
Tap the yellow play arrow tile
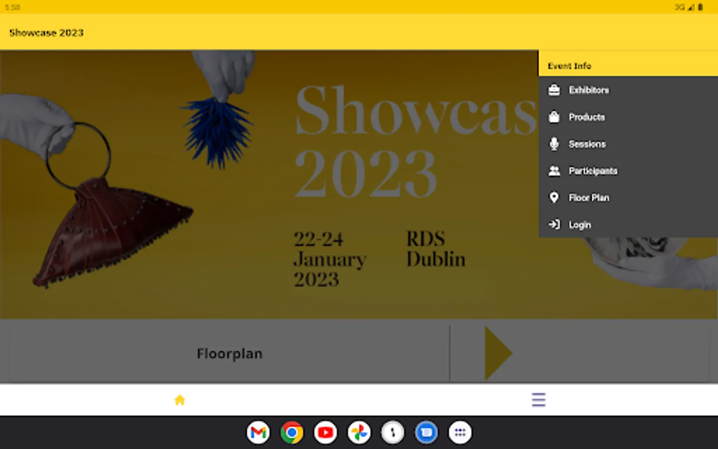coord(499,353)
